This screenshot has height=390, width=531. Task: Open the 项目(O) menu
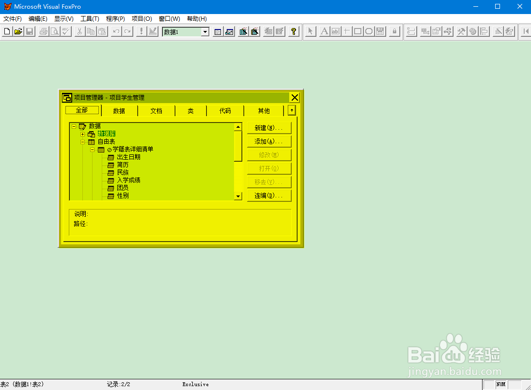142,19
